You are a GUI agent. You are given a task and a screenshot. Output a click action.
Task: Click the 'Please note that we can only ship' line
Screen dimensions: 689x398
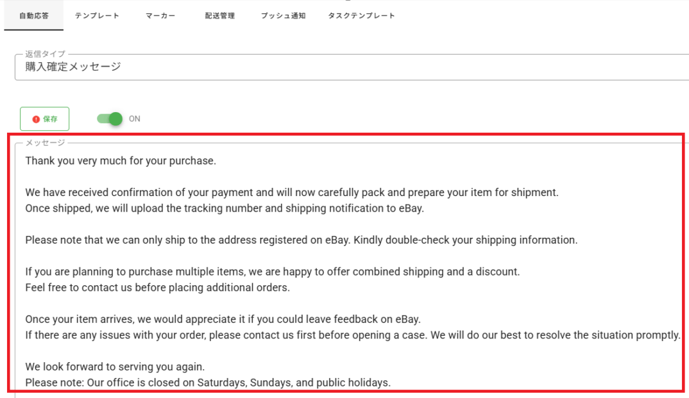tap(302, 240)
